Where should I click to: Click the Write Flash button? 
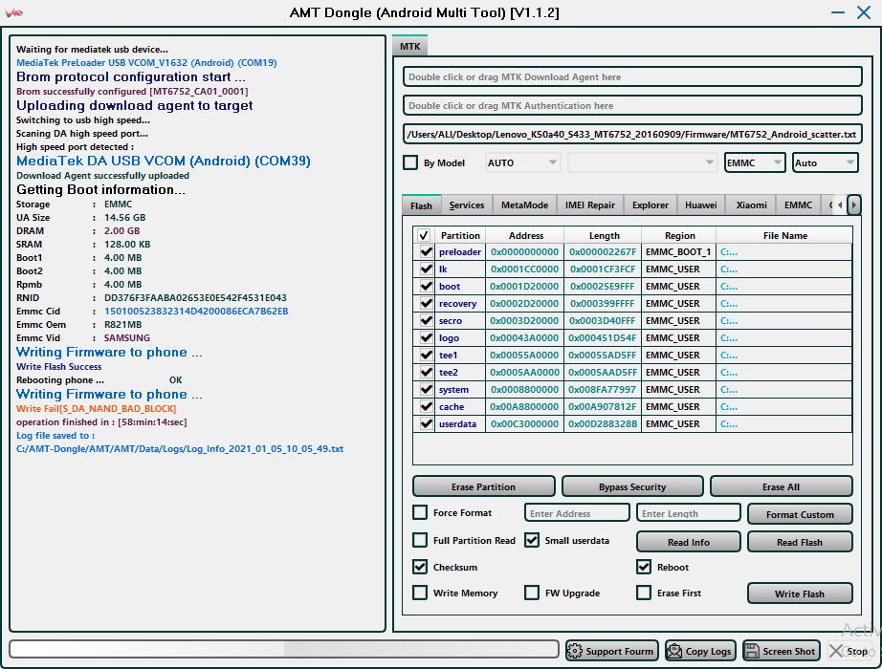pyautogui.click(x=800, y=593)
